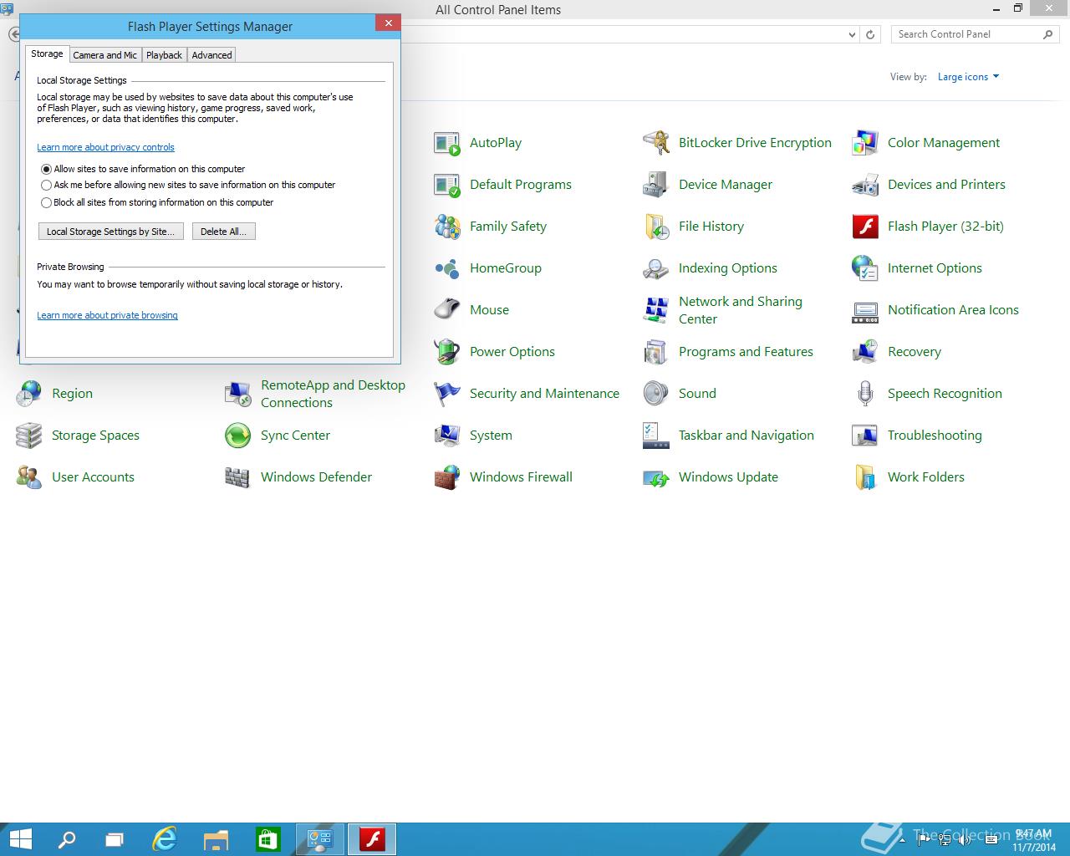The height and width of the screenshot is (856, 1070).
Task: Open the Internet Options icon
Action: pos(865,268)
